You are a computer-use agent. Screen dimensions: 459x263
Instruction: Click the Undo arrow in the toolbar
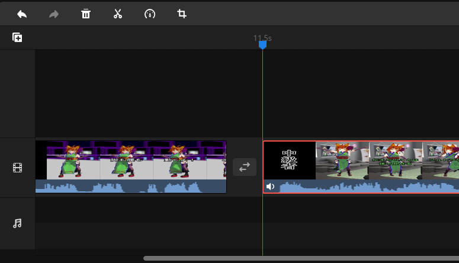(22, 14)
